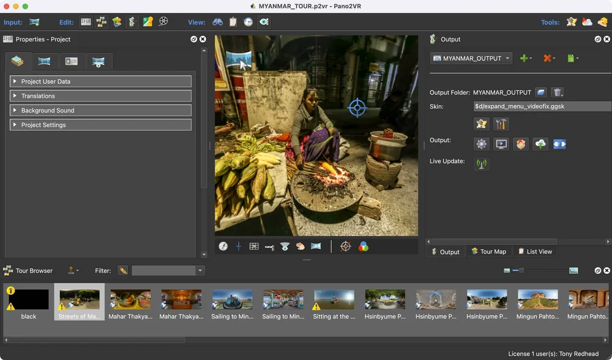The height and width of the screenshot is (360, 612).
Task: Toggle the crossed-out target icon below viewer
Action: click(x=346, y=246)
